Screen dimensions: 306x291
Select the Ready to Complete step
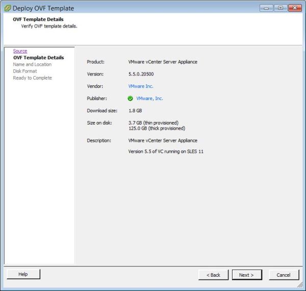[32, 78]
